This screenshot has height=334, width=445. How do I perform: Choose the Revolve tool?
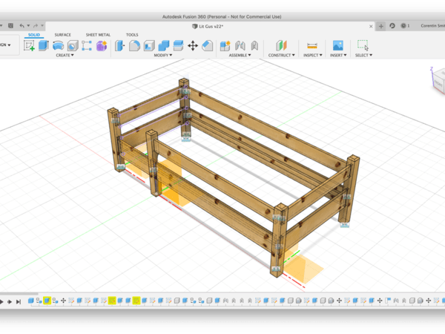pos(58,46)
